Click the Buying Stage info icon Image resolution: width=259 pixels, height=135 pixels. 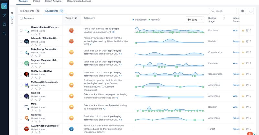click(224, 18)
